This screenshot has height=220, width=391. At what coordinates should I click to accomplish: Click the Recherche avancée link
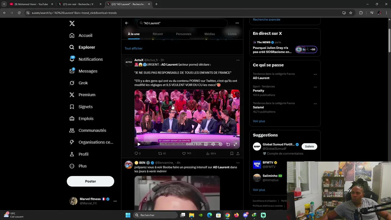(x=266, y=20)
